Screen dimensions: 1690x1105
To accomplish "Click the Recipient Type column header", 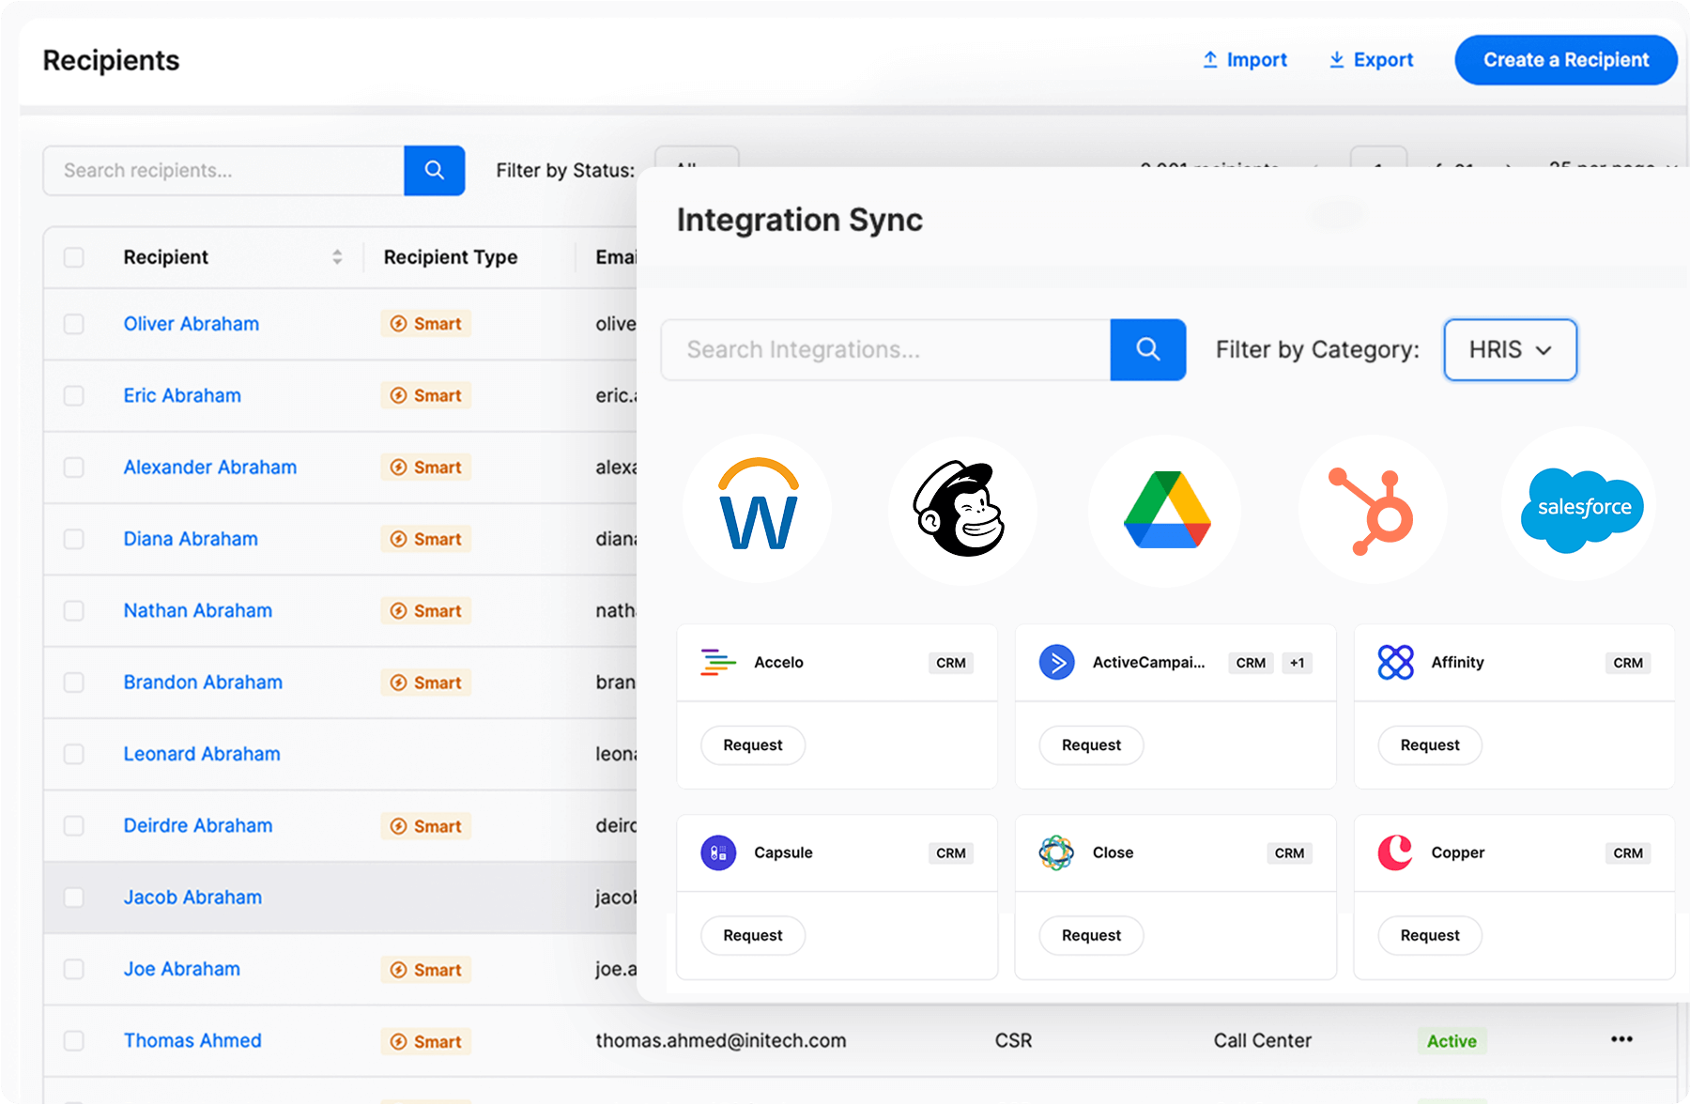I will (x=451, y=257).
